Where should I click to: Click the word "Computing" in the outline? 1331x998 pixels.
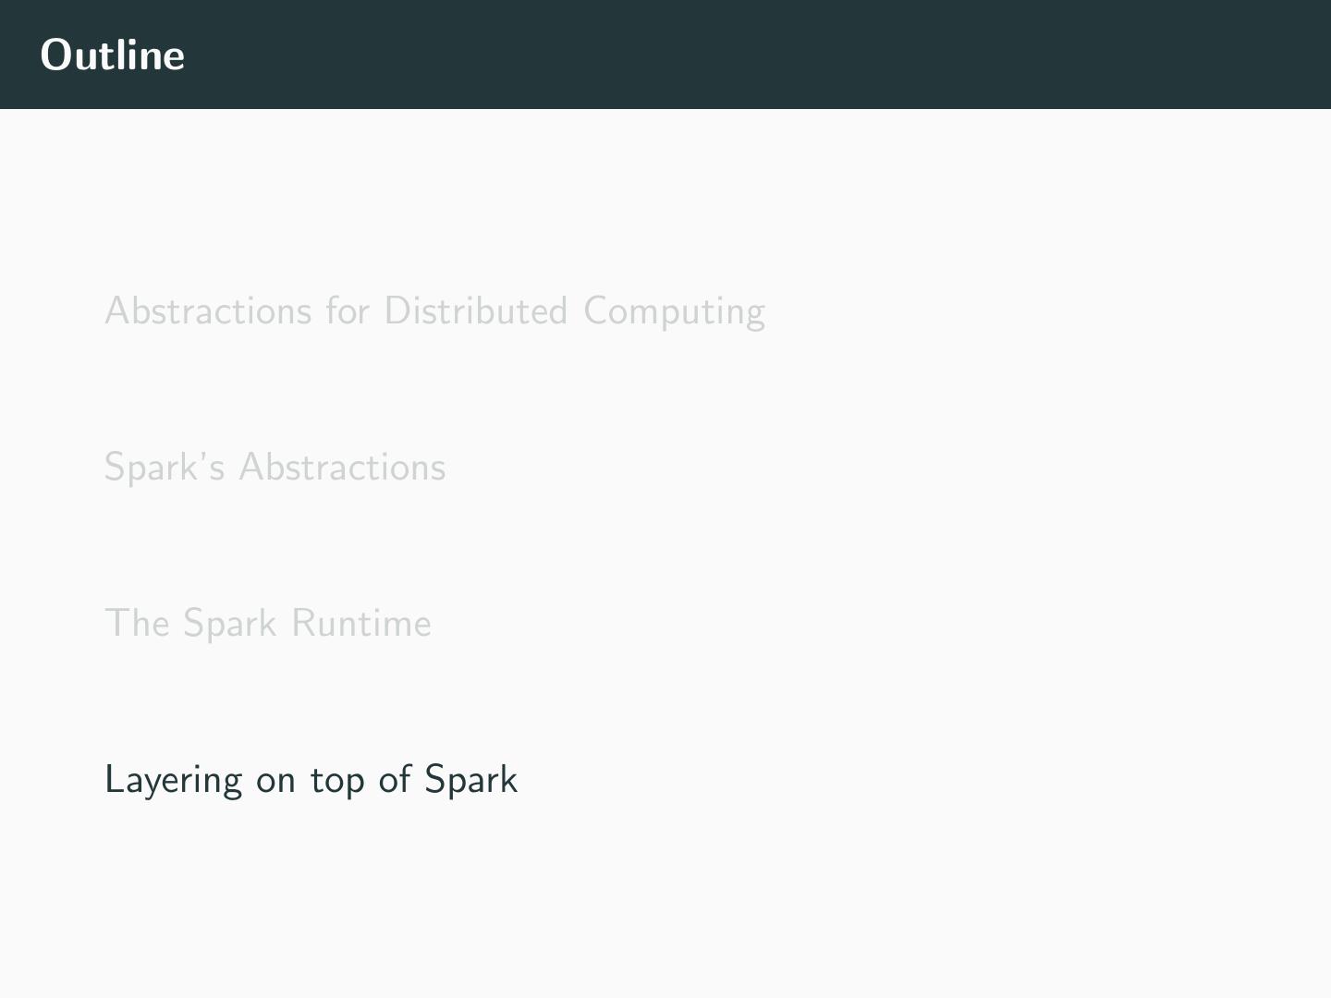click(x=674, y=312)
